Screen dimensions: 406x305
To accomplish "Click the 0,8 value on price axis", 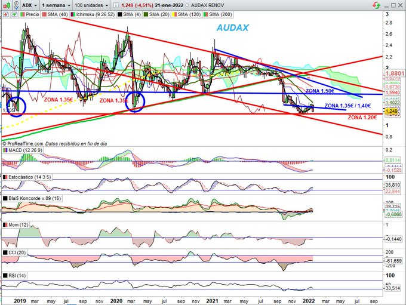I will (389, 137).
